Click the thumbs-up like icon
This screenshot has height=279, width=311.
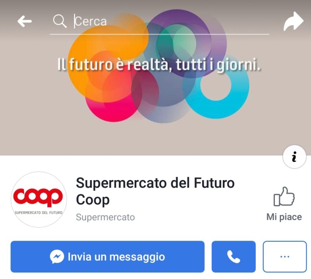[284, 196]
